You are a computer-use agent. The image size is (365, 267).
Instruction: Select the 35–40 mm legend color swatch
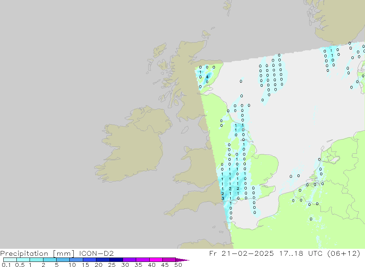(x=142, y=260)
